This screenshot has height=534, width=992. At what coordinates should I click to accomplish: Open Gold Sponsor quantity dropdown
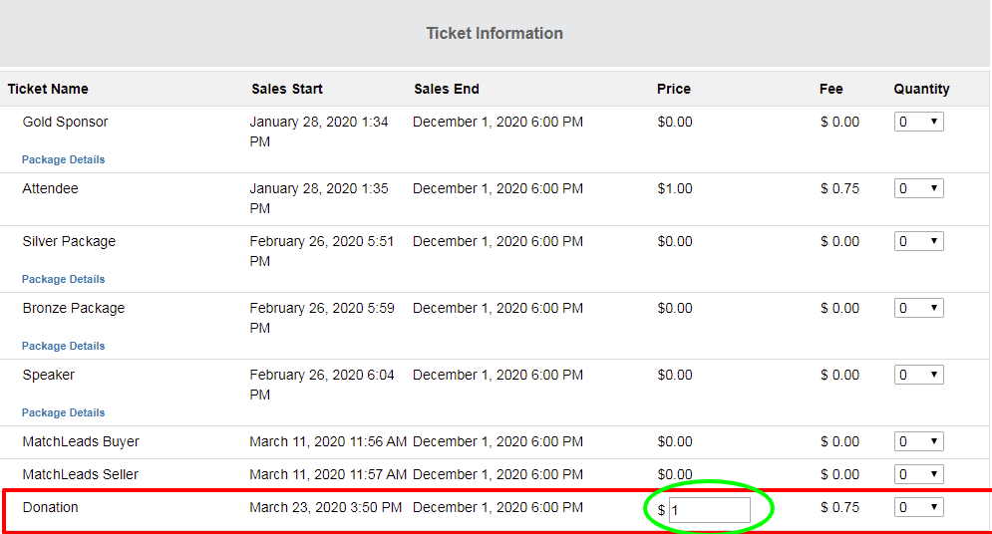918,122
